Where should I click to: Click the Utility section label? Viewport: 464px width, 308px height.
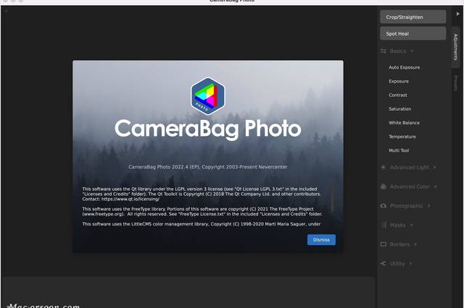397,263
